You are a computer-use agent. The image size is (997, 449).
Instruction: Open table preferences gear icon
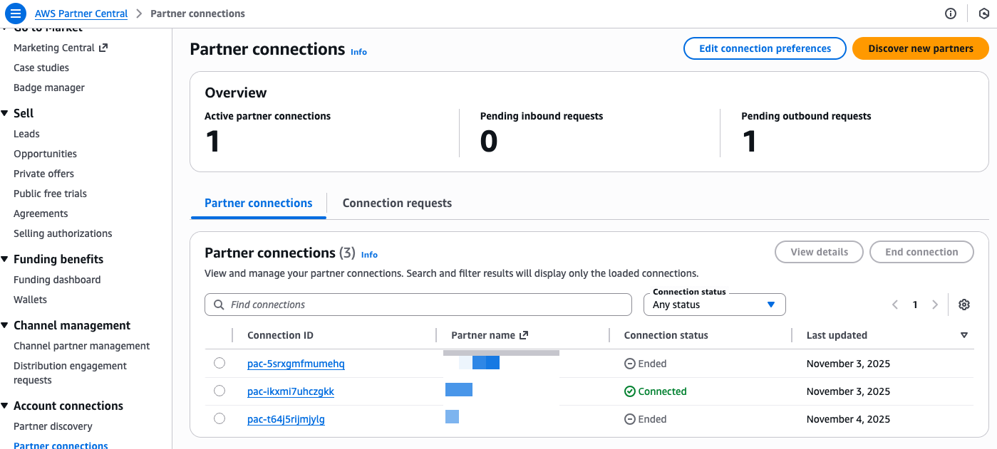tap(964, 305)
